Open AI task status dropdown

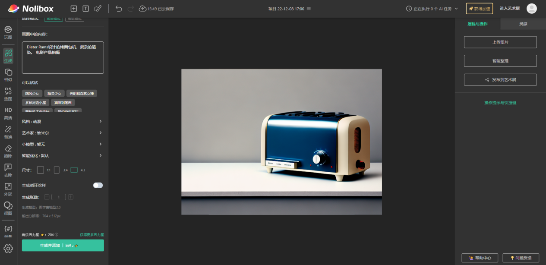pyautogui.click(x=432, y=9)
